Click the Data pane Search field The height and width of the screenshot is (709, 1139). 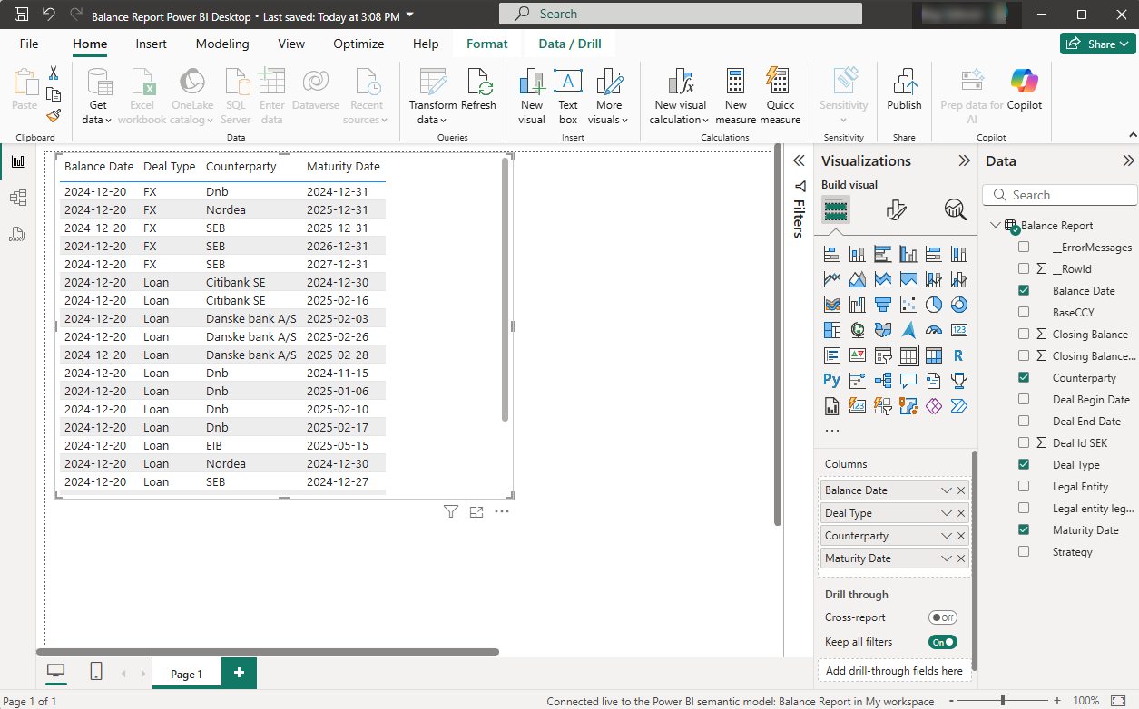(1060, 195)
